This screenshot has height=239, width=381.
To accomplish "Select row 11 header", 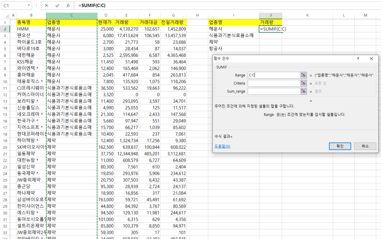I will point(5,88).
